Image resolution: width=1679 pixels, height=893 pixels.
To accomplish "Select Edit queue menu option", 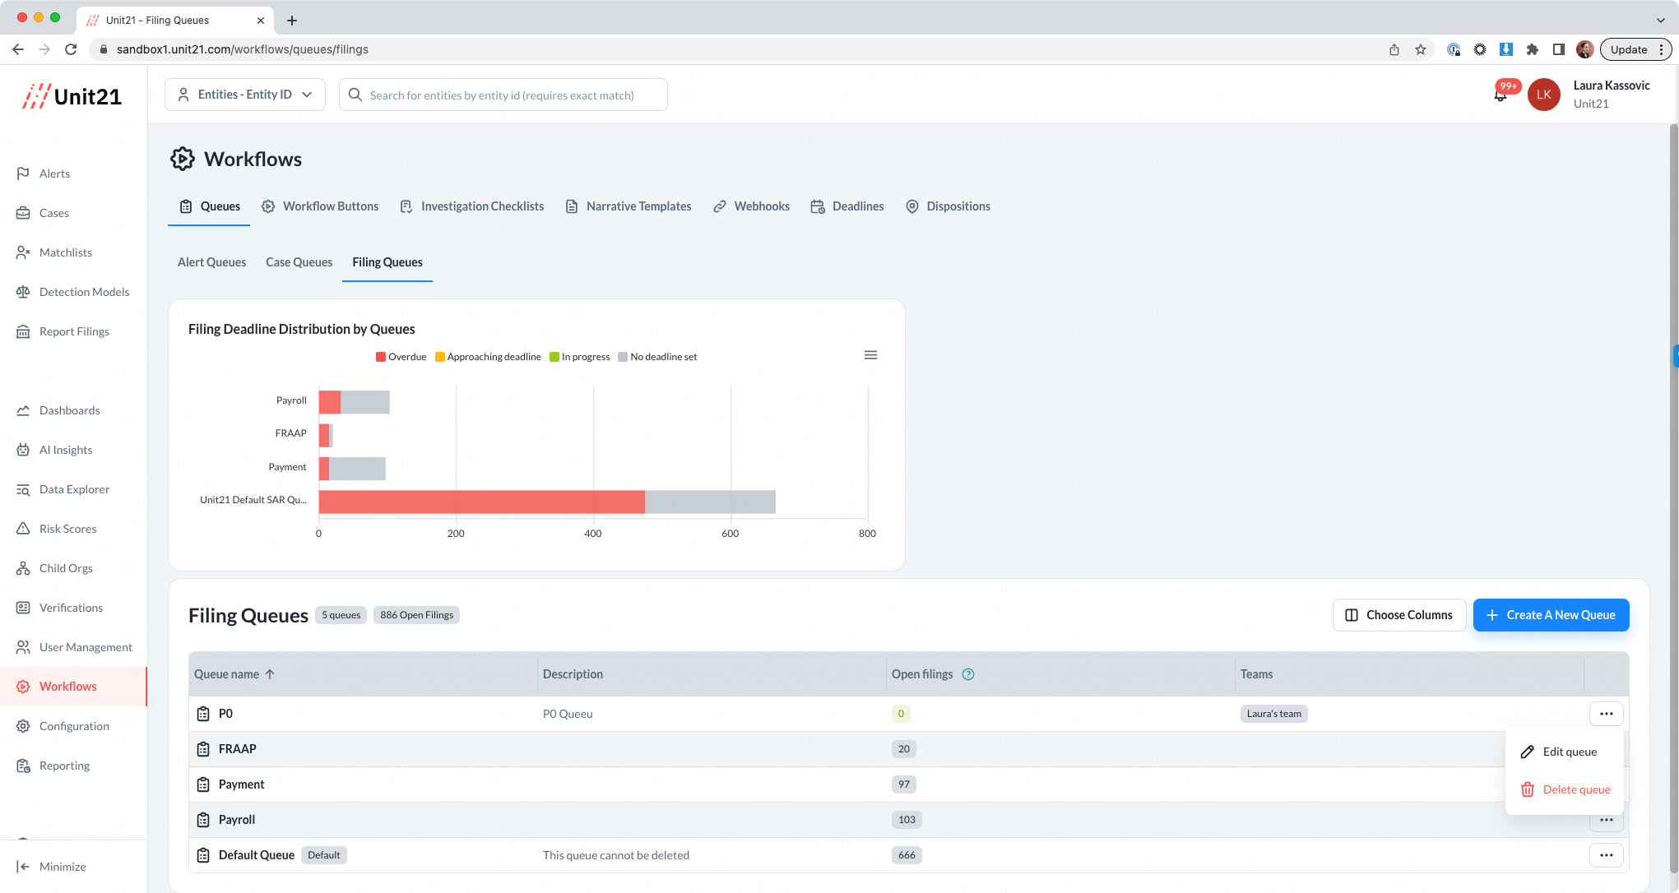I will tap(1569, 752).
